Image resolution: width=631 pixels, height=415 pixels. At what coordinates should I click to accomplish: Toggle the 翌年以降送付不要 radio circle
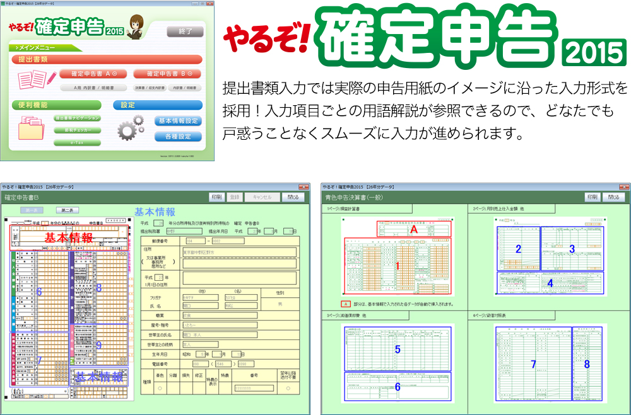click(x=288, y=389)
